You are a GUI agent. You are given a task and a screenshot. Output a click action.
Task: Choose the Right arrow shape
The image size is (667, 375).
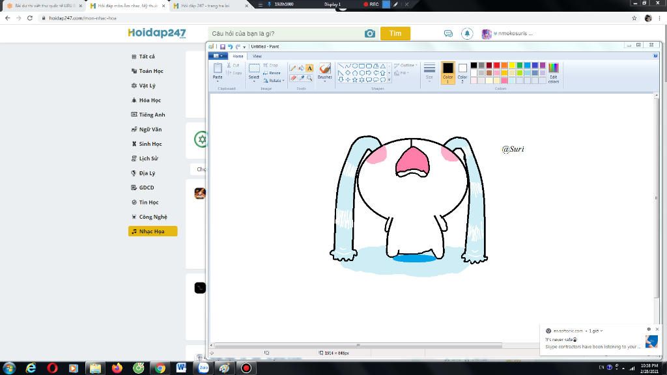(x=369, y=73)
